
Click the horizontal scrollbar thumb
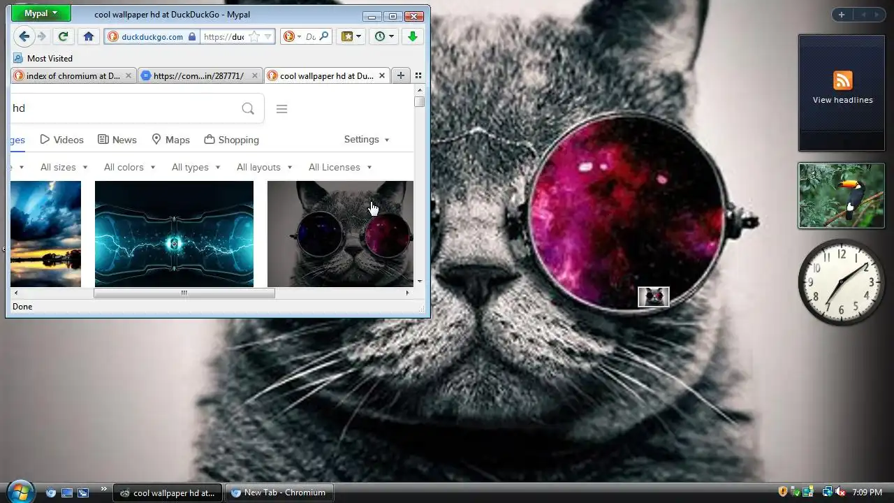click(184, 293)
